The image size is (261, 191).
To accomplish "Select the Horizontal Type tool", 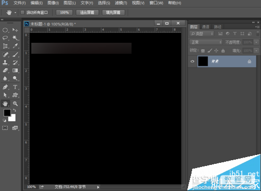I will pos(15,87).
